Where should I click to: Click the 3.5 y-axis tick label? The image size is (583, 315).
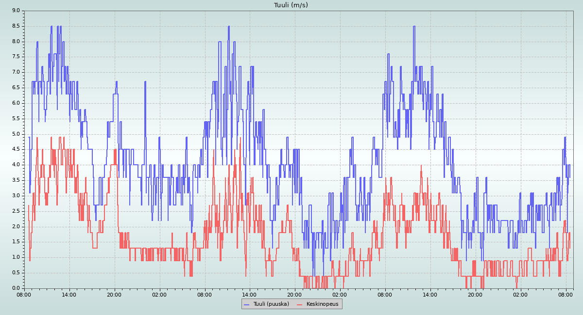click(16, 180)
